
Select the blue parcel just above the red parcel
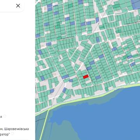click(x=89, y=68)
